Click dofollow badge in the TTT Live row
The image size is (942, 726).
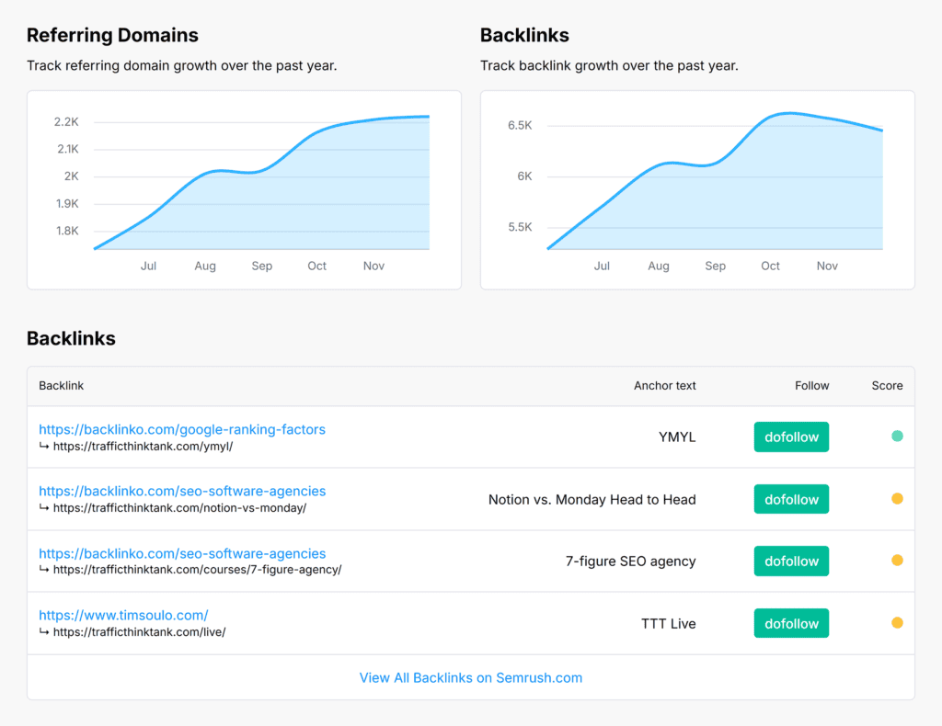pos(791,623)
